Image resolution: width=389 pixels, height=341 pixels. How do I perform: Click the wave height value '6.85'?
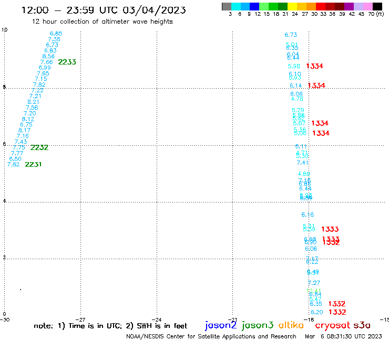coord(56,34)
